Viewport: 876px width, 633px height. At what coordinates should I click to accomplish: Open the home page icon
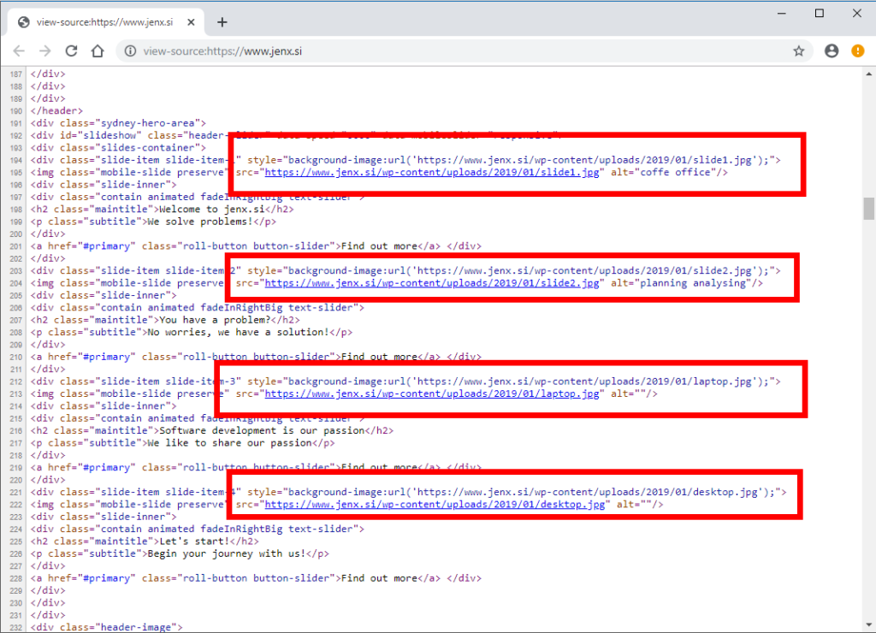(98, 50)
